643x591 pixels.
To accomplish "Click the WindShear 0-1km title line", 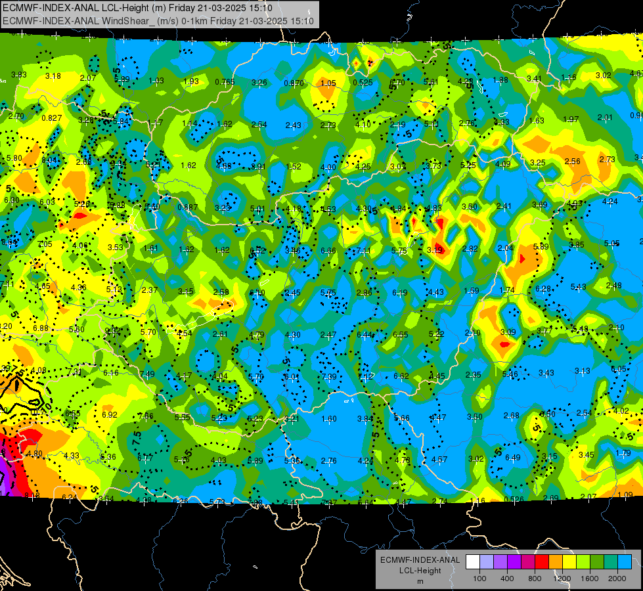I will pyautogui.click(x=158, y=21).
